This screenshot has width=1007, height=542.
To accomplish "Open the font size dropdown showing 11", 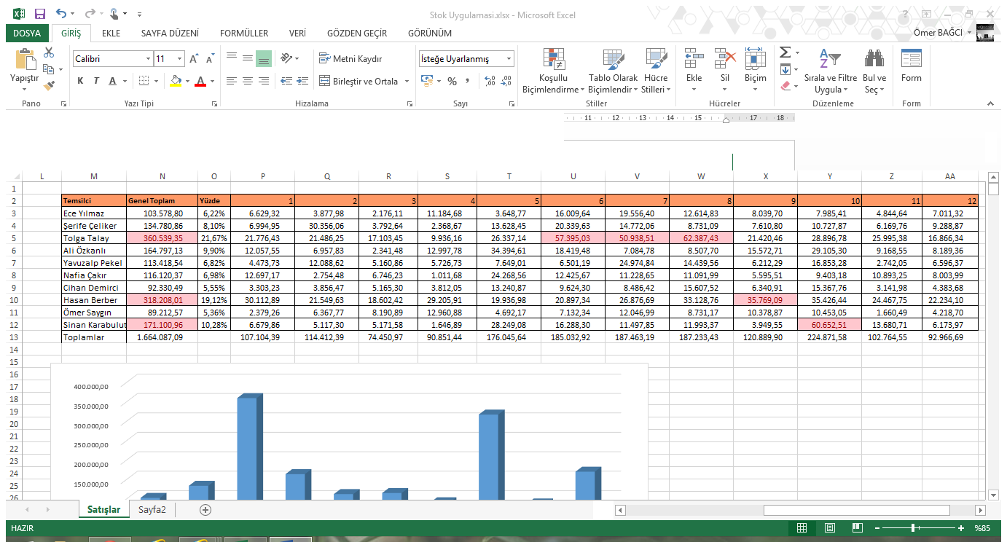I will click(x=179, y=59).
